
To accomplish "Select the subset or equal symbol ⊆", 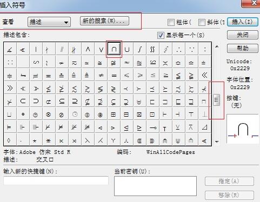I will [62, 101].
